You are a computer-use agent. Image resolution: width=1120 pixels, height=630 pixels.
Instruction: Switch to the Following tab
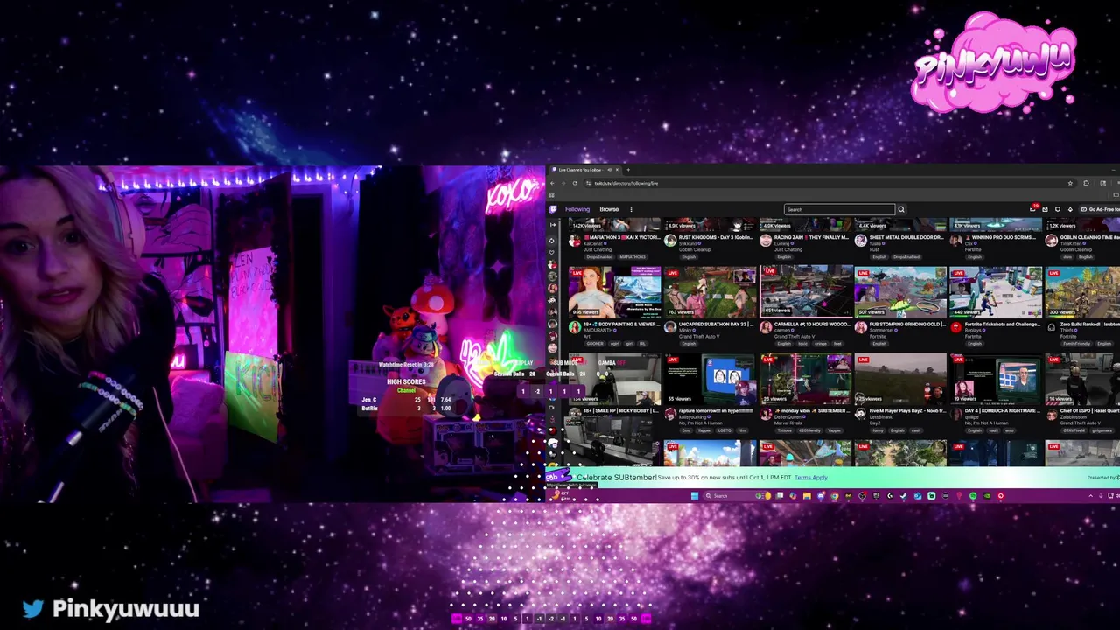pyautogui.click(x=577, y=209)
